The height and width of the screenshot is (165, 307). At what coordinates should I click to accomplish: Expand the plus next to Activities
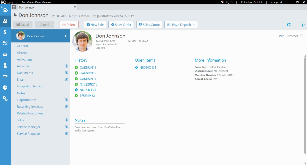point(66,66)
